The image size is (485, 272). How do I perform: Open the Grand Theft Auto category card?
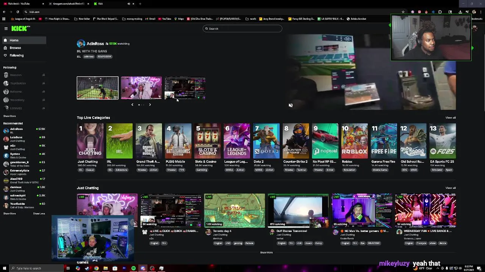(149, 141)
